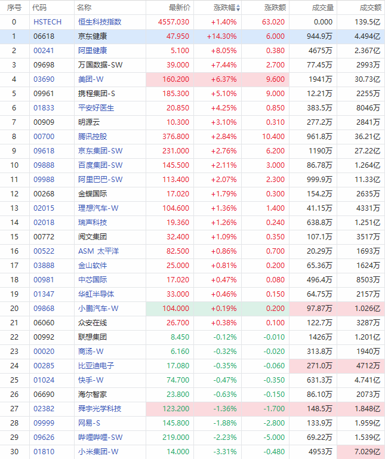Open 阿里健康 stock link
385x459 pixels.
(x=93, y=51)
